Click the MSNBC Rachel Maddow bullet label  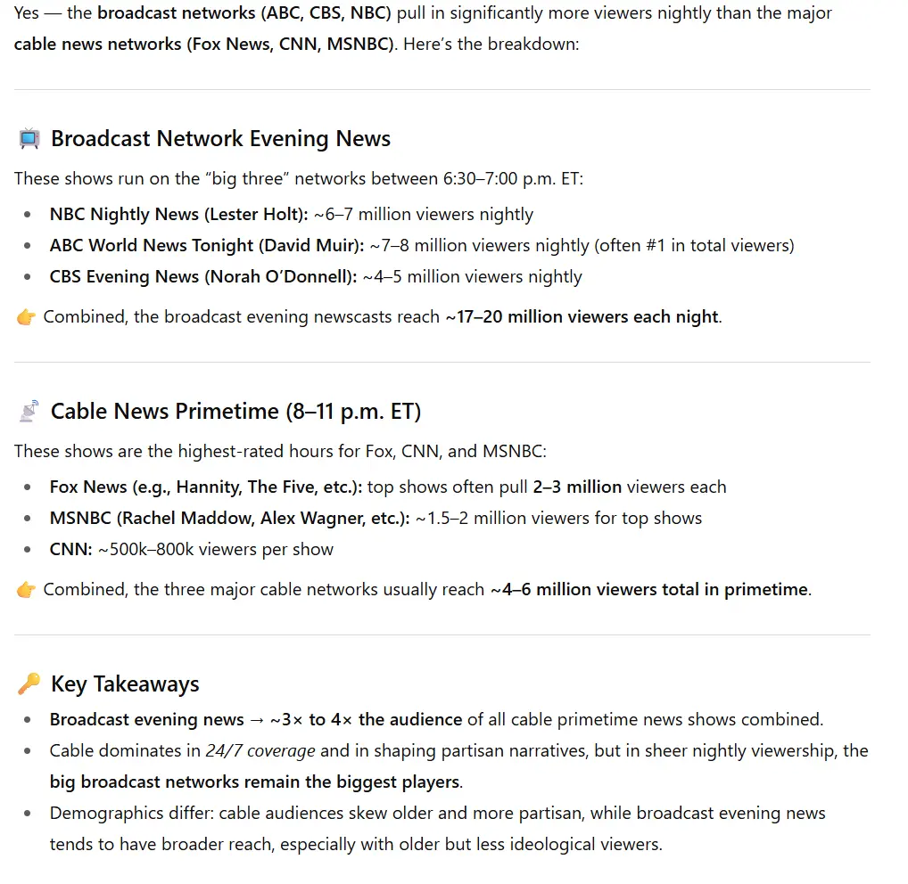[229, 519]
